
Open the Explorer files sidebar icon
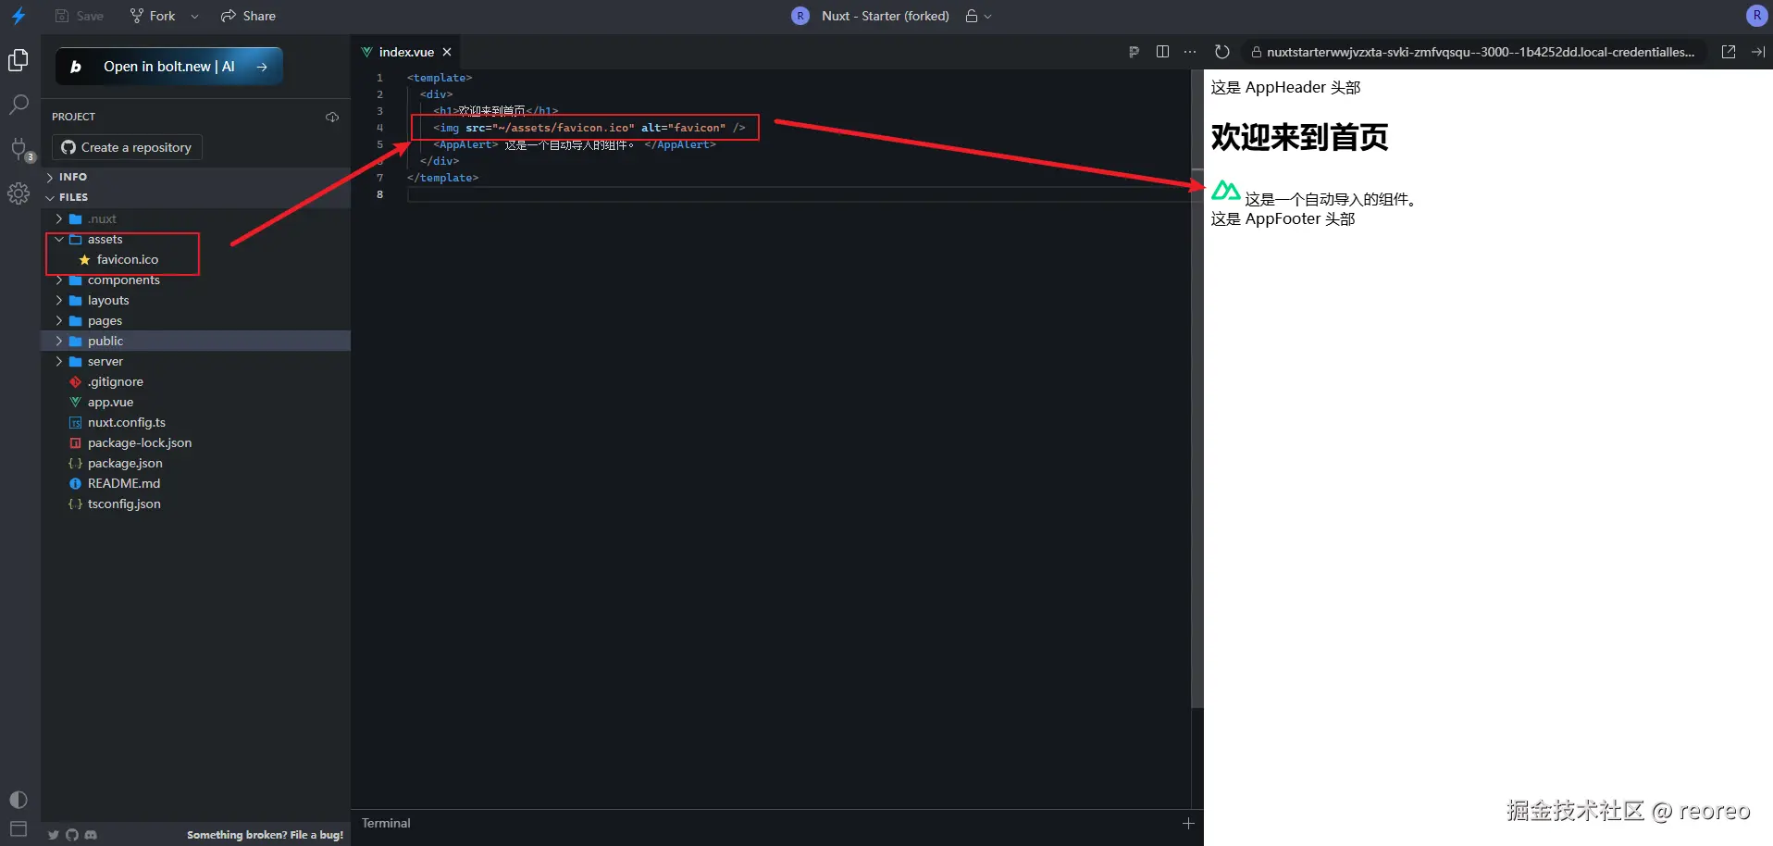coord(19,60)
